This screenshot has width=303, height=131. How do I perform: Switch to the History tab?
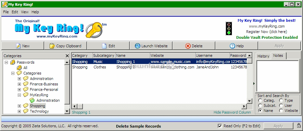click(x=263, y=56)
